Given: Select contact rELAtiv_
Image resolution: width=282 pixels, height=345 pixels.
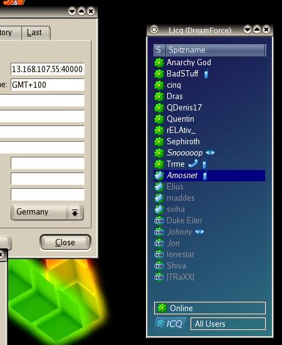Looking at the screenshot, I should pyautogui.click(x=181, y=130).
